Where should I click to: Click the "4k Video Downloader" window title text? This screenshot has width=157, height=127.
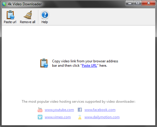25,4
